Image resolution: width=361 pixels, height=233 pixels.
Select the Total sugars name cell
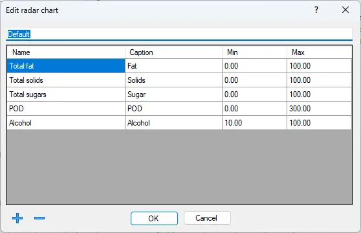(x=66, y=94)
